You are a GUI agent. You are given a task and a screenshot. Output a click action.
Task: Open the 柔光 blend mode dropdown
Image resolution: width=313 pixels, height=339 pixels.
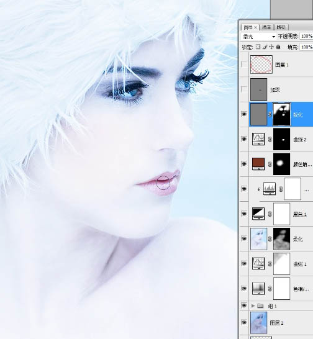coord(258,37)
